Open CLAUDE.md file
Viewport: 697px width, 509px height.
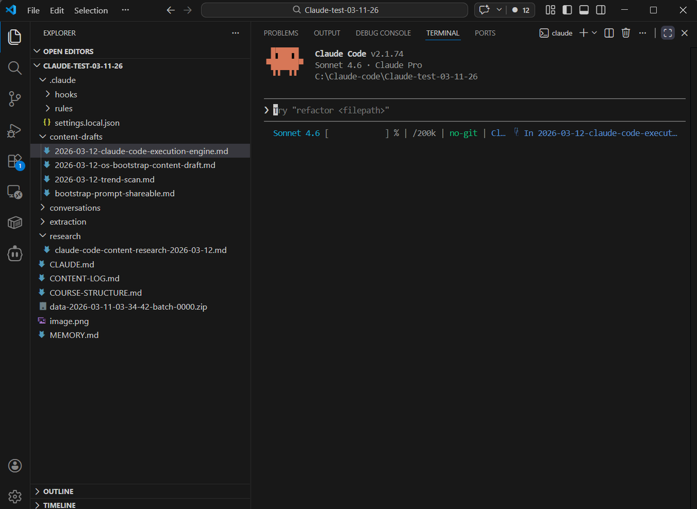coord(140,264)
